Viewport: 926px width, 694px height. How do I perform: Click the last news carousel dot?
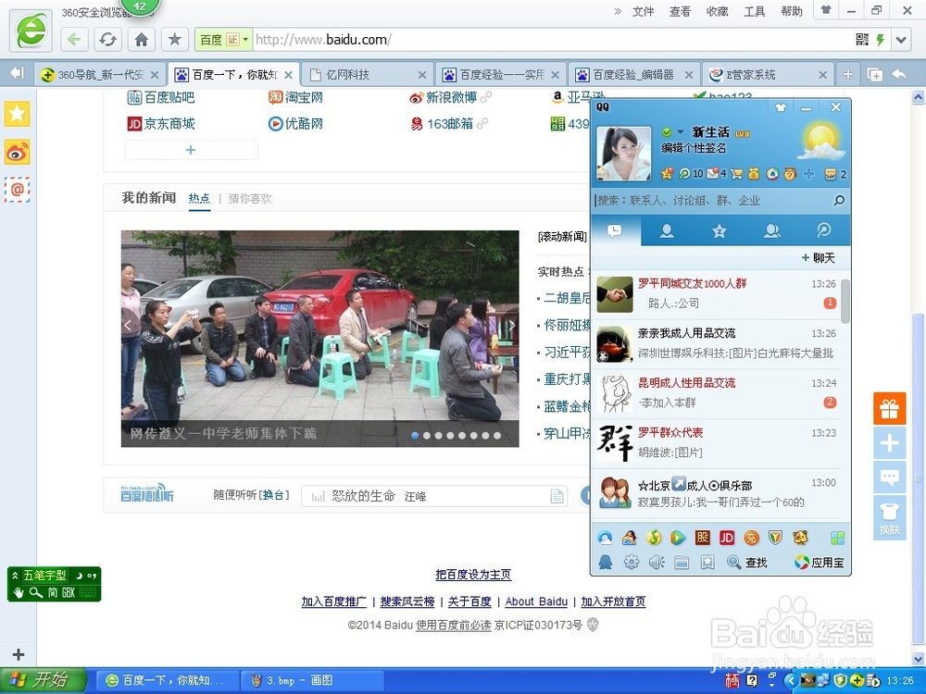coord(497,436)
